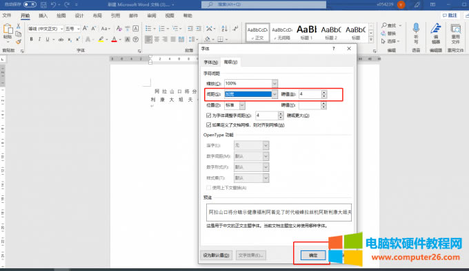The image size is (469, 271).
Task: Open the Insert ribbon tab
Action: pos(43,16)
